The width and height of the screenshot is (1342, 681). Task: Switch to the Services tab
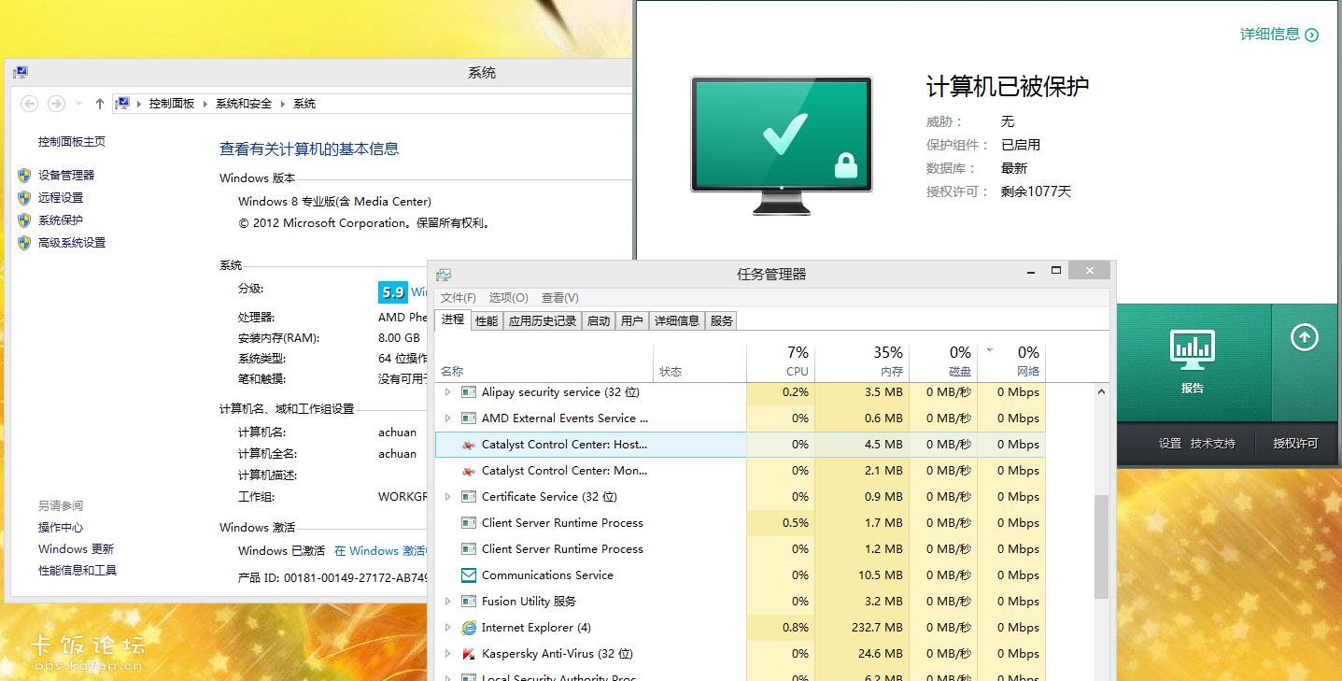tap(722, 320)
